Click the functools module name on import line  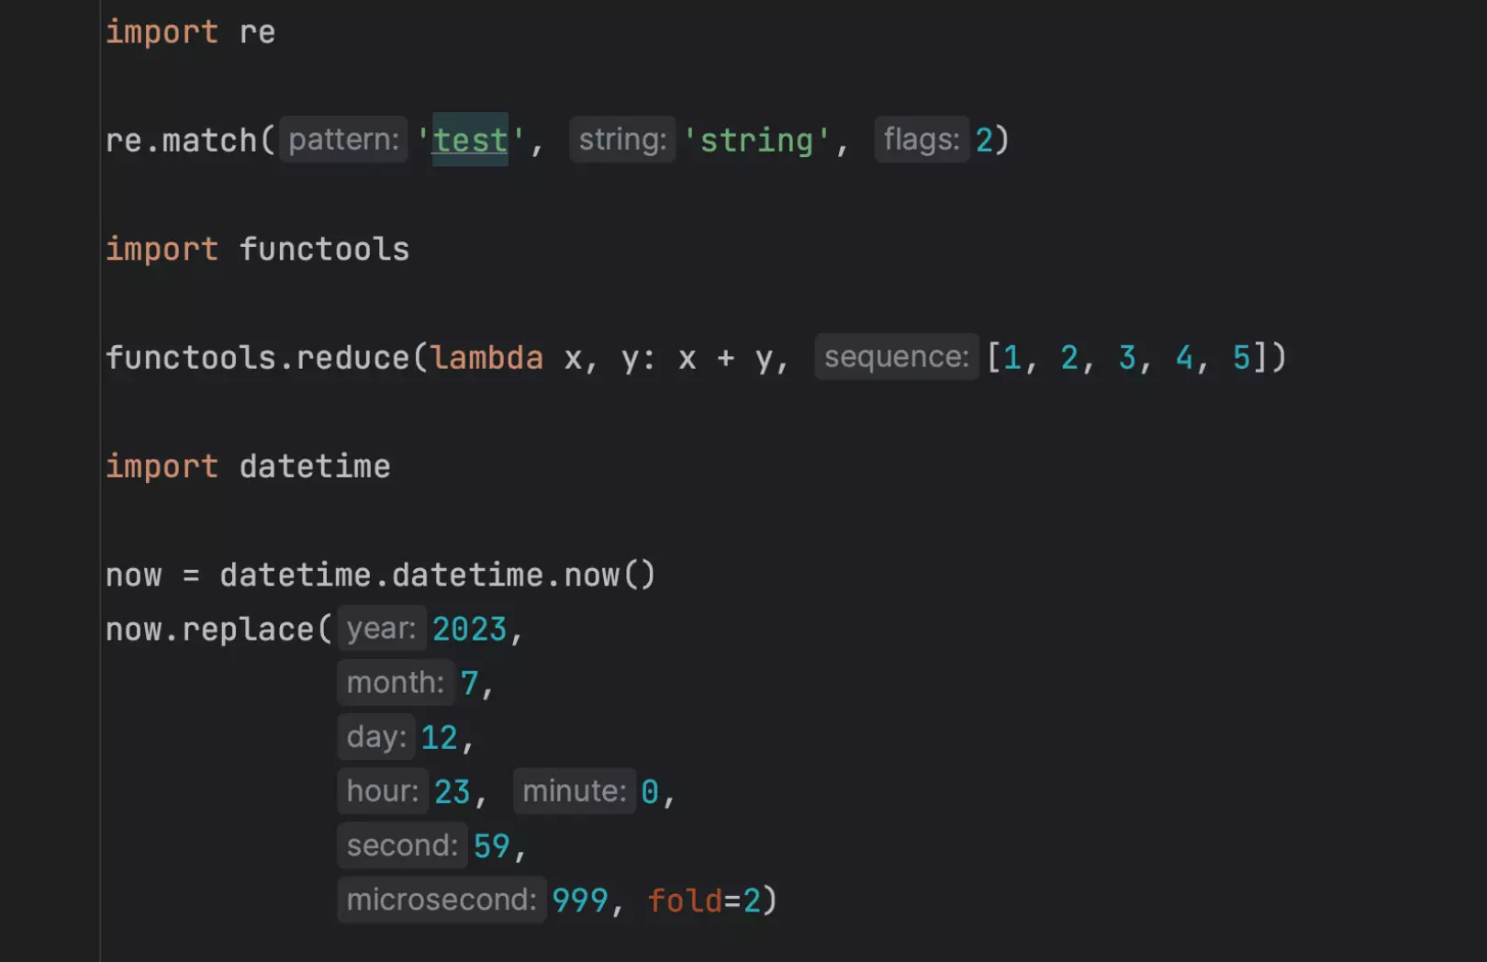324,250
